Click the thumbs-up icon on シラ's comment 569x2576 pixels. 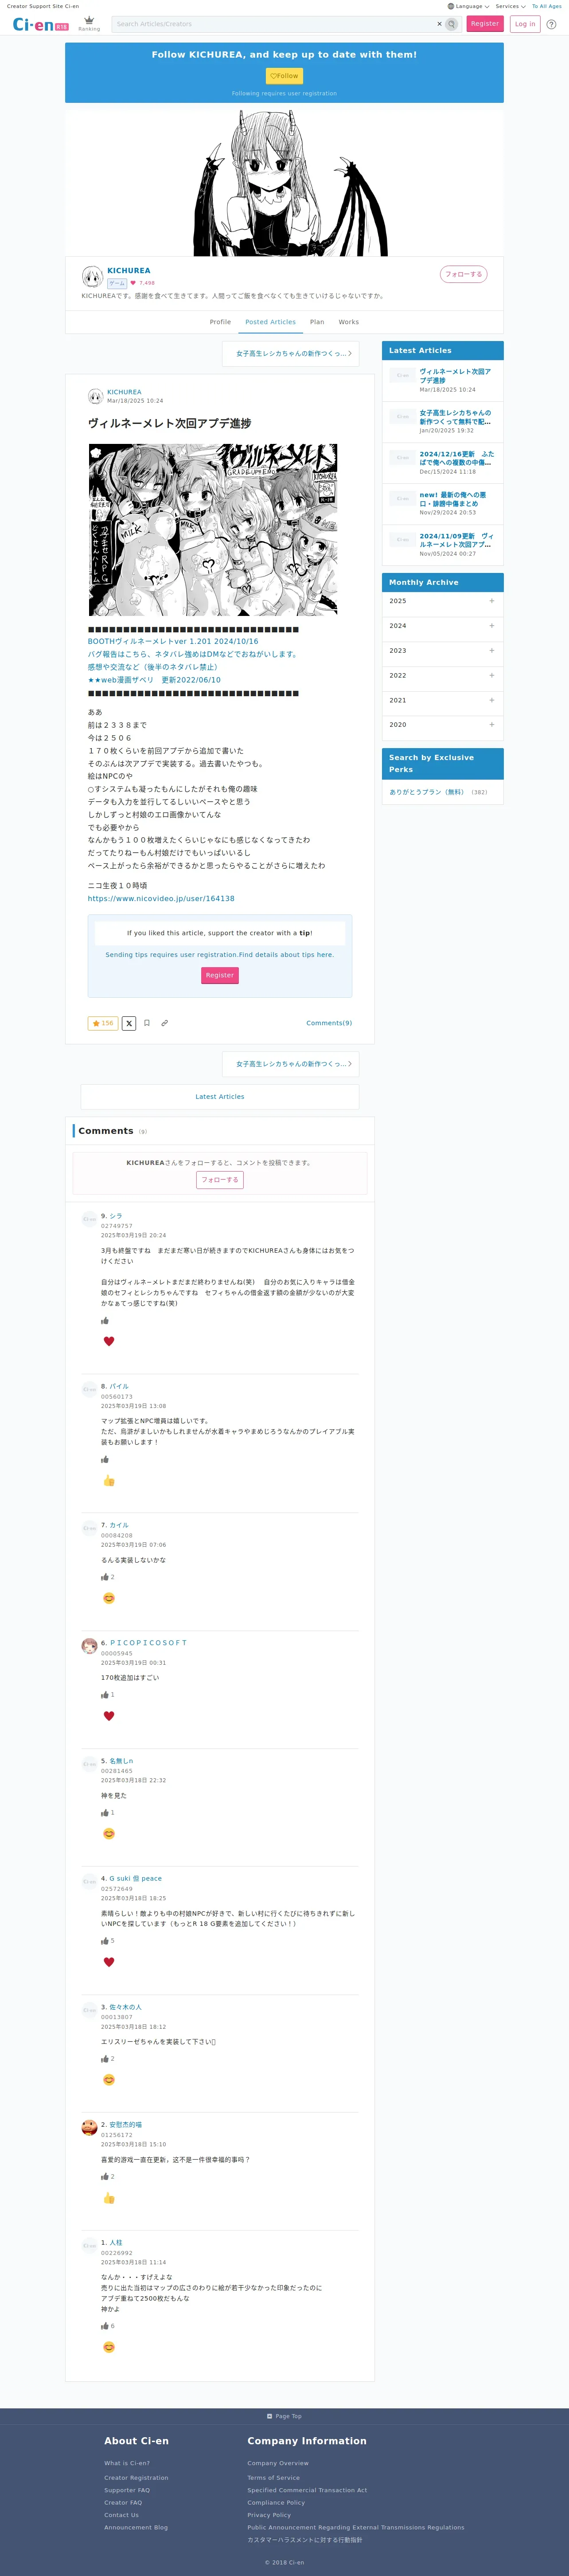[x=105, y=1320]
